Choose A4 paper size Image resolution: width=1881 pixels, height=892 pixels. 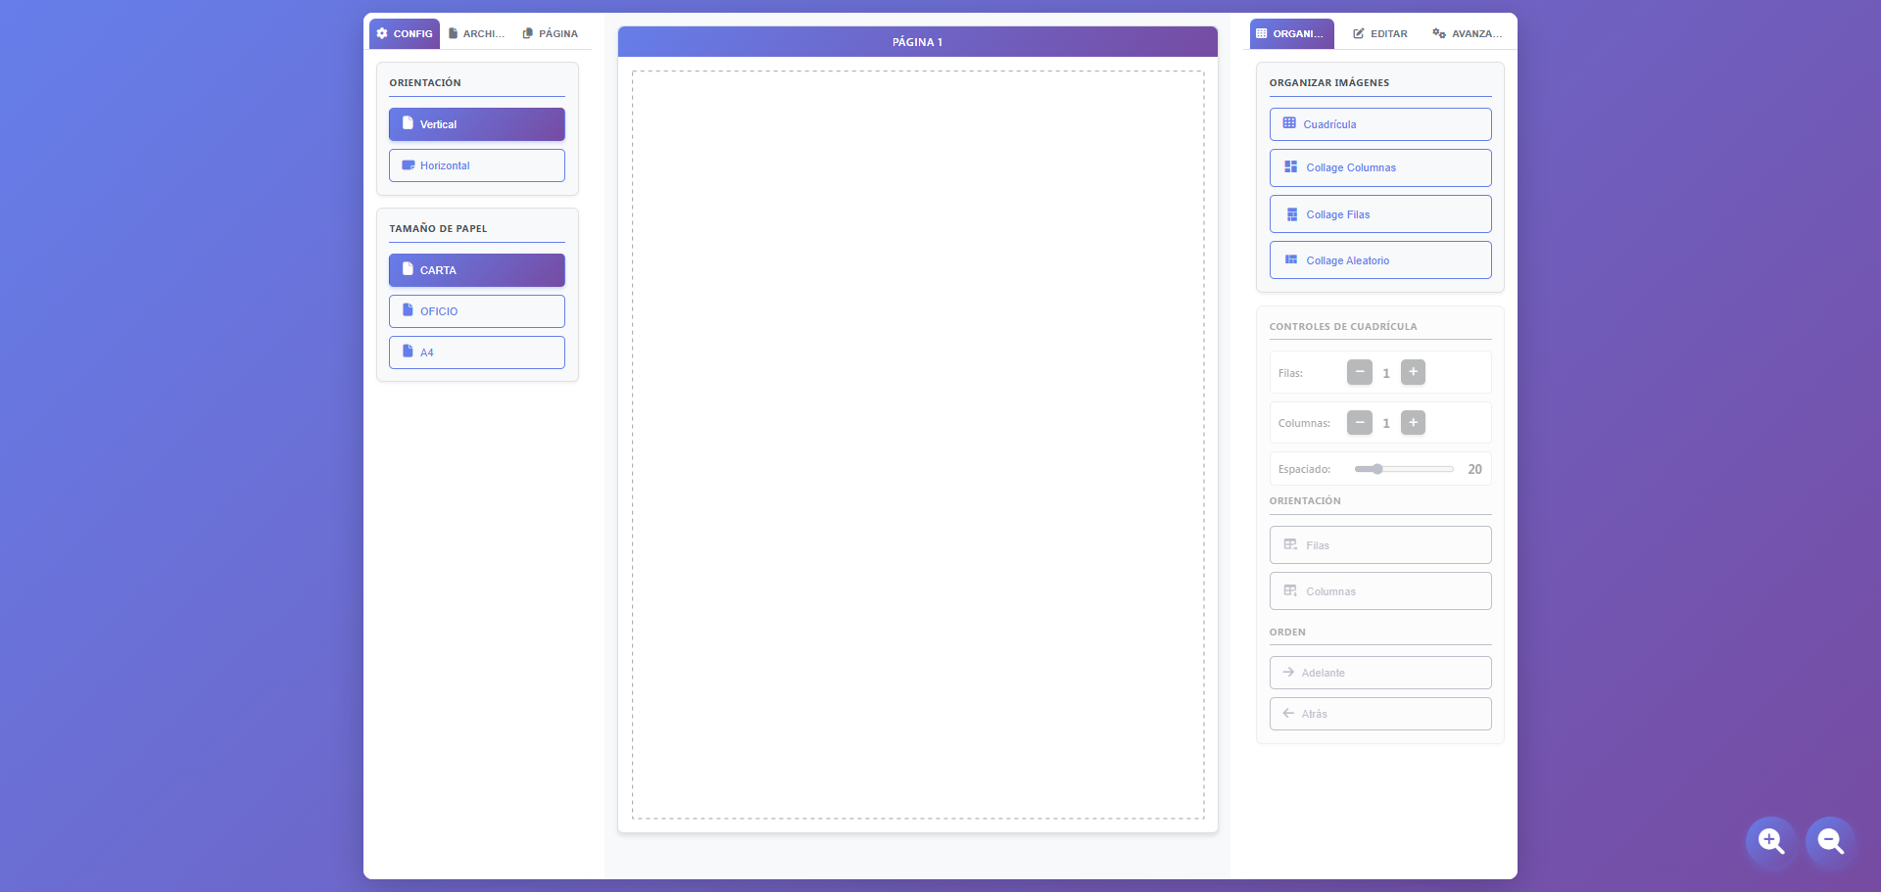pos(476,352)
